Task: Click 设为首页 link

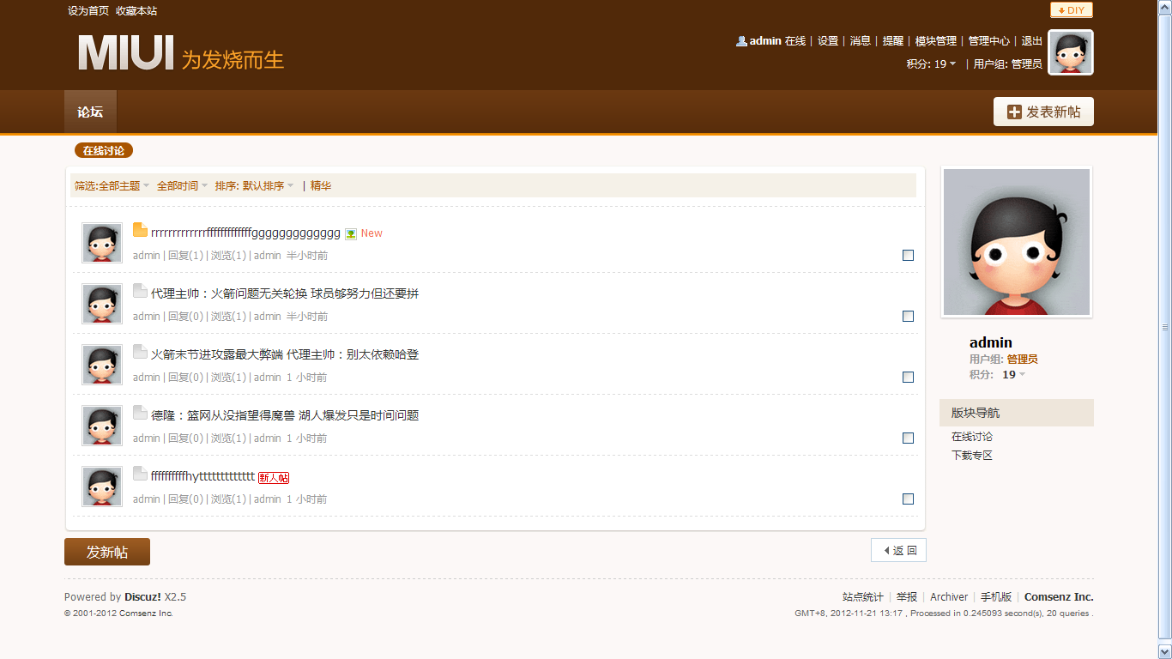Action: (88, 11)
